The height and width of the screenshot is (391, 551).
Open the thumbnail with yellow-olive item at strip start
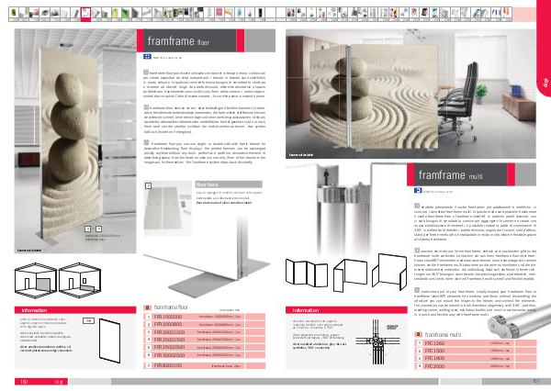(14, 14)
